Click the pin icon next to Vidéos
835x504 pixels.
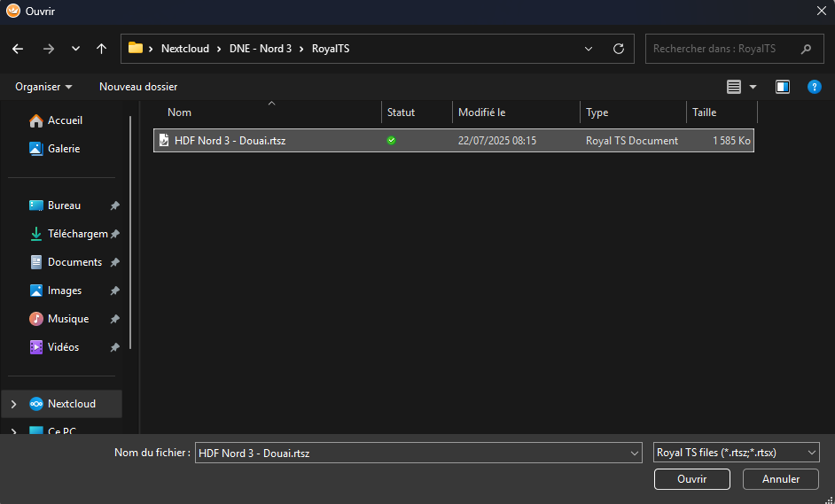tap(114, 347)
